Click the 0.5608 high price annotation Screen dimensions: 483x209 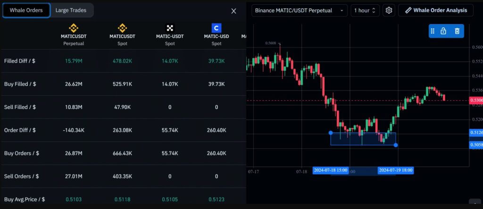click(x=271, y=43)
